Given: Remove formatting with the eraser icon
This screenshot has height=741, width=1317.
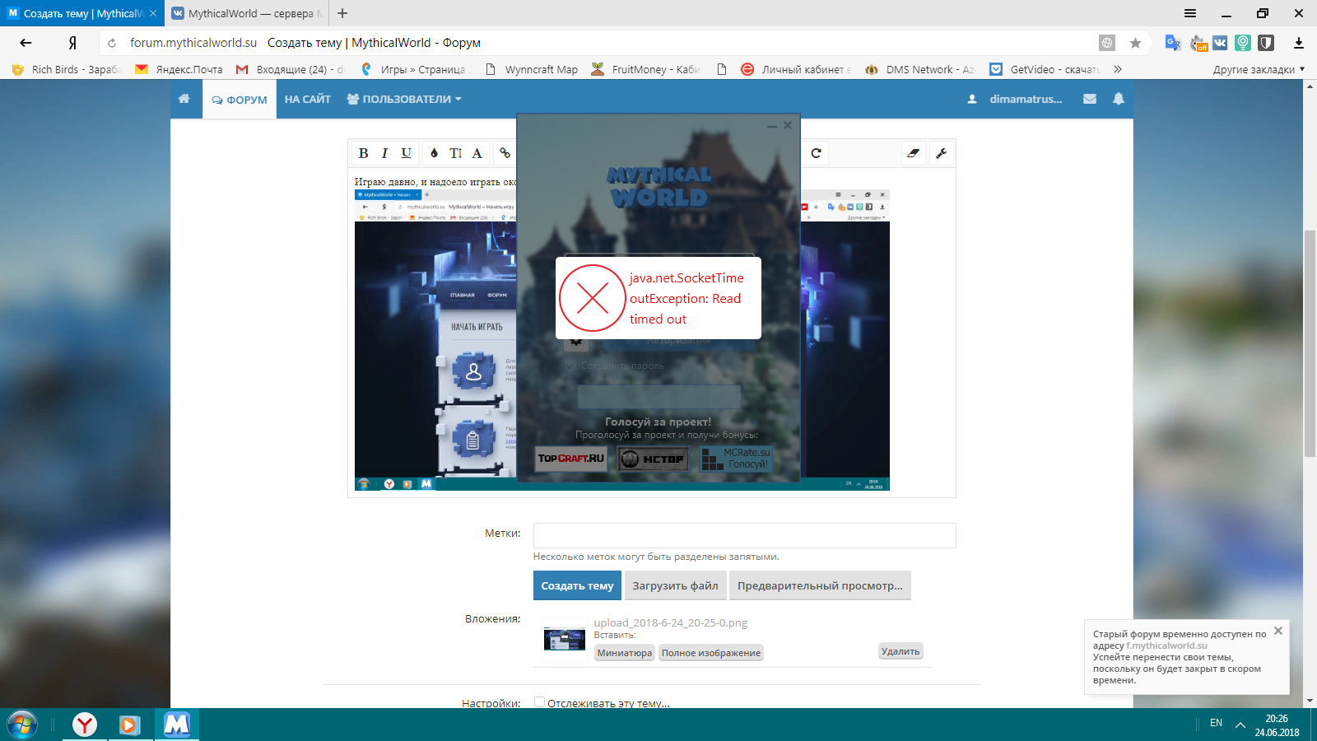Looking at the screenshot, I should pyautogui.click(x=913, y=153).
